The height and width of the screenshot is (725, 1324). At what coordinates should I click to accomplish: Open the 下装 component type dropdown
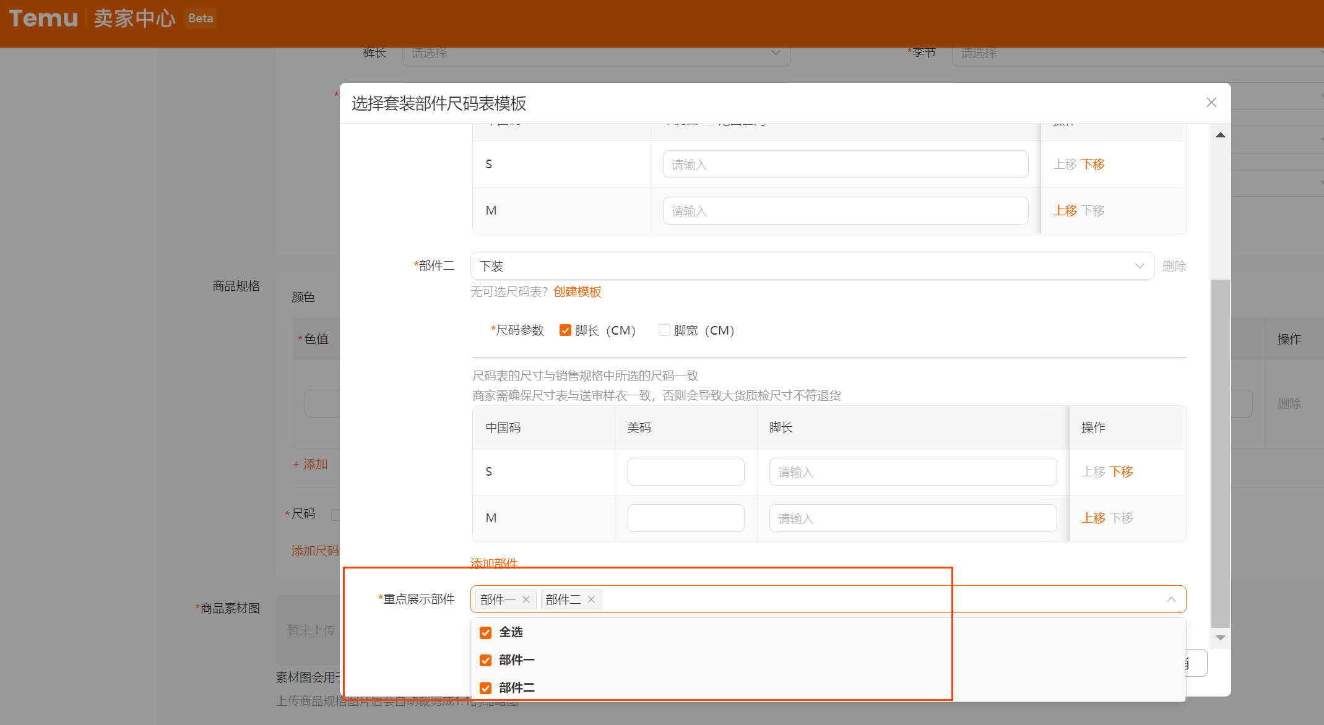click(x=1140, y=265)
